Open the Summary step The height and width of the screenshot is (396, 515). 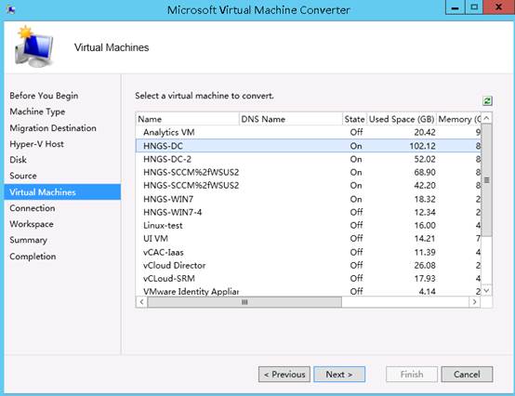[x=28, y=240]
